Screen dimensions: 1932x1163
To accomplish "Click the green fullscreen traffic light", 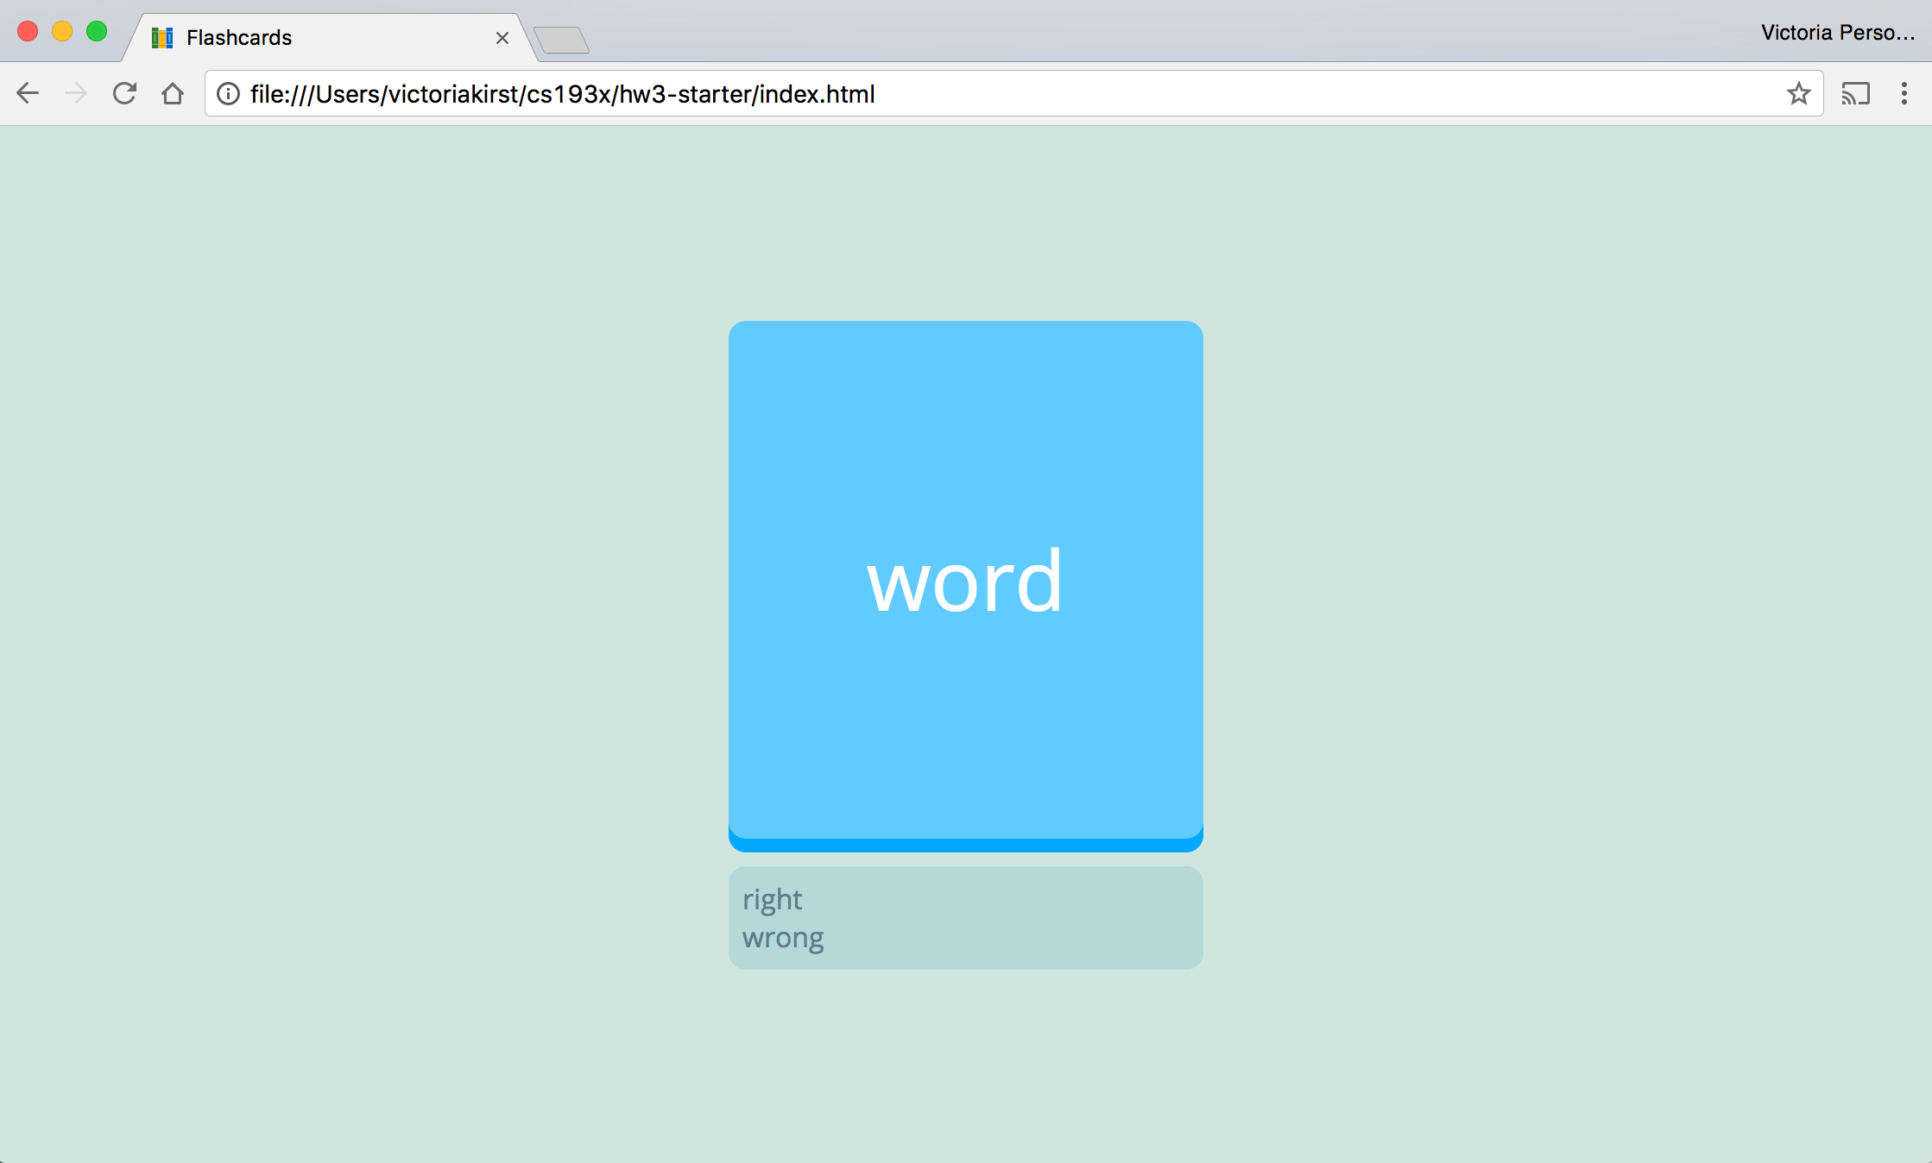I will (97, 30).
